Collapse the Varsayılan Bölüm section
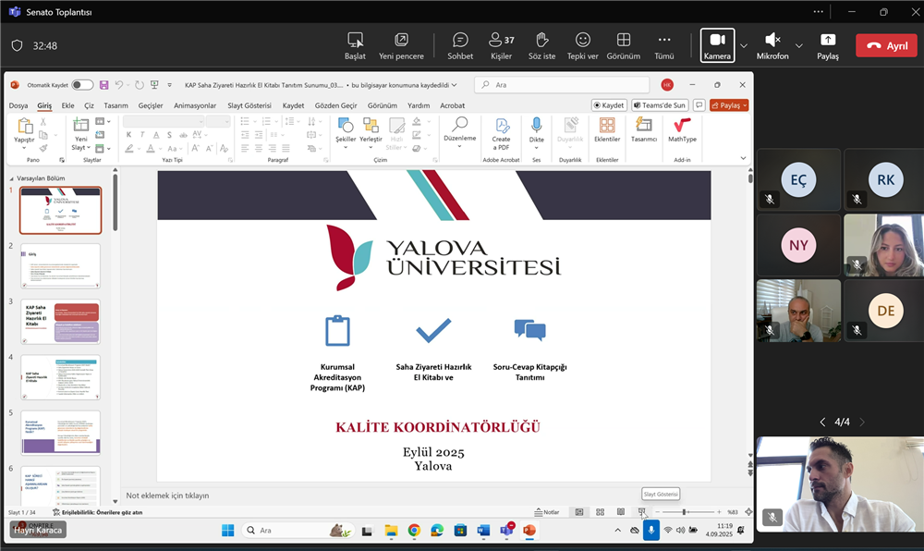 [11, 178]
